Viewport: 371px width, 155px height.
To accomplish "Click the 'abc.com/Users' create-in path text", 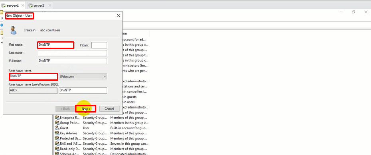I will pyautogui.click(x=50, y=30).
